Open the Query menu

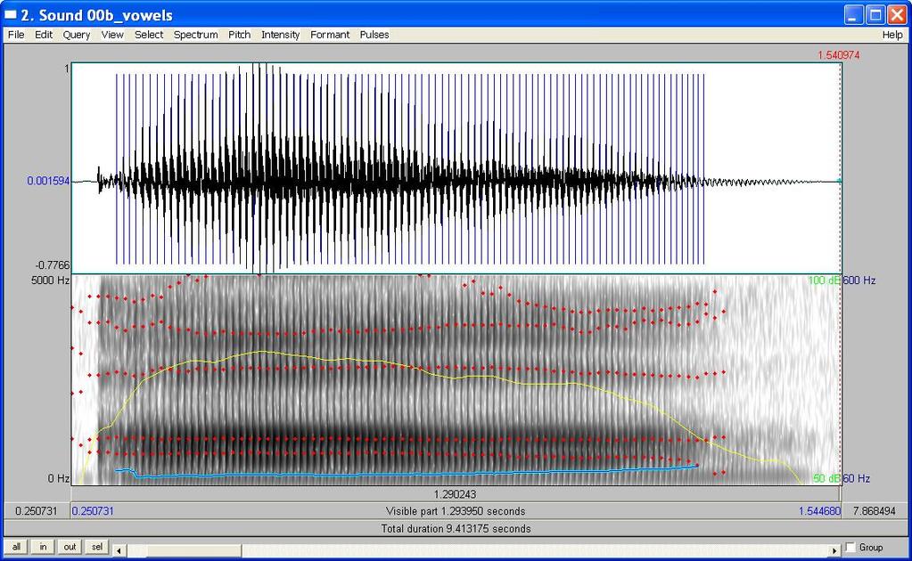tap(76, 35)
